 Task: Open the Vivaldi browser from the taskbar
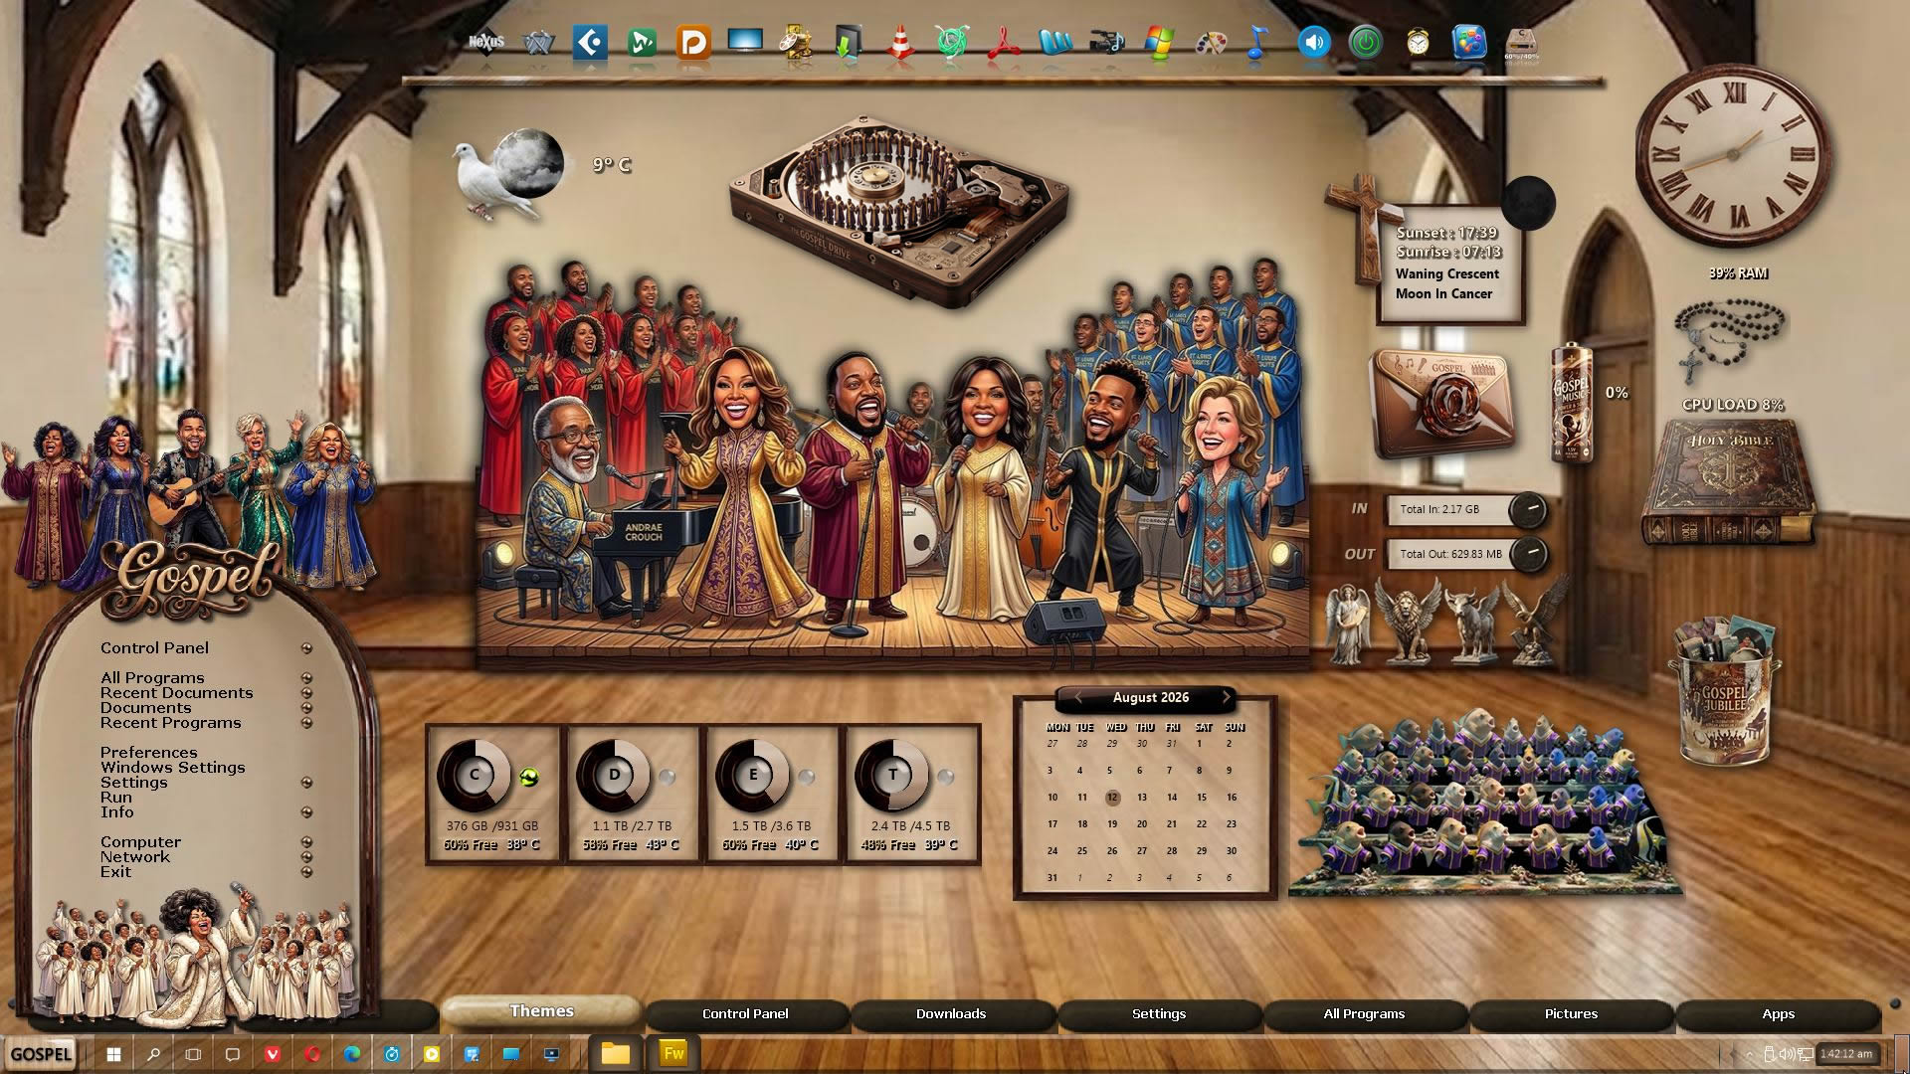tap(273, 1054)
